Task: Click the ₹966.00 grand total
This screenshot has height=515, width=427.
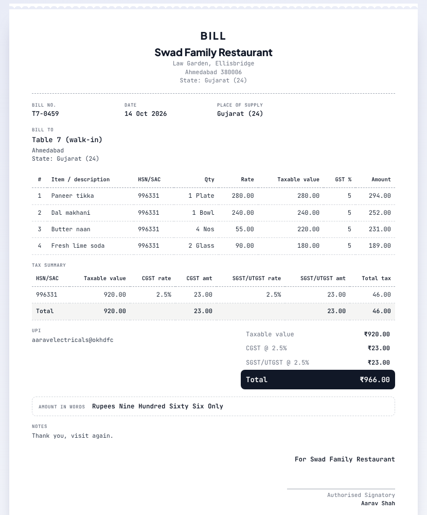Action: click(375, 380)
